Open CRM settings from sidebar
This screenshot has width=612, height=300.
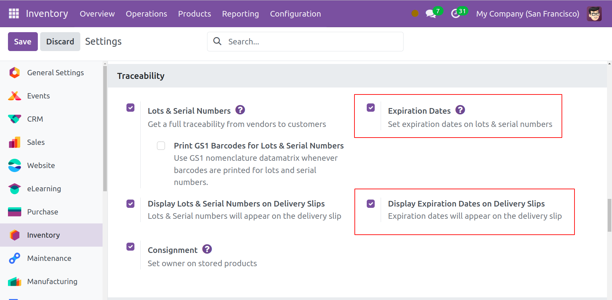tap(35, 119)
